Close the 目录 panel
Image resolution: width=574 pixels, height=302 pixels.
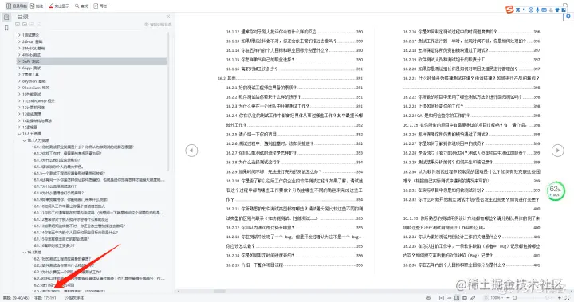coord(168,17)
